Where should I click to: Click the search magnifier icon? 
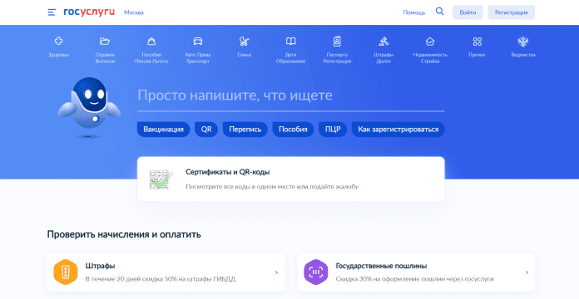[x=439, y=12]
